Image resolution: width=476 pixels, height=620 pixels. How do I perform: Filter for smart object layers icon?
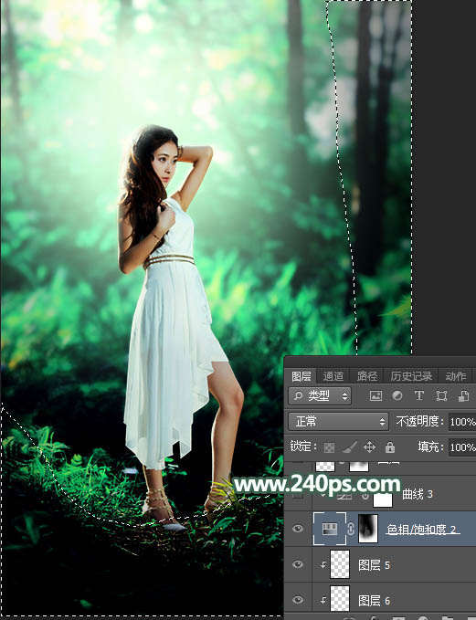point(463,395)
